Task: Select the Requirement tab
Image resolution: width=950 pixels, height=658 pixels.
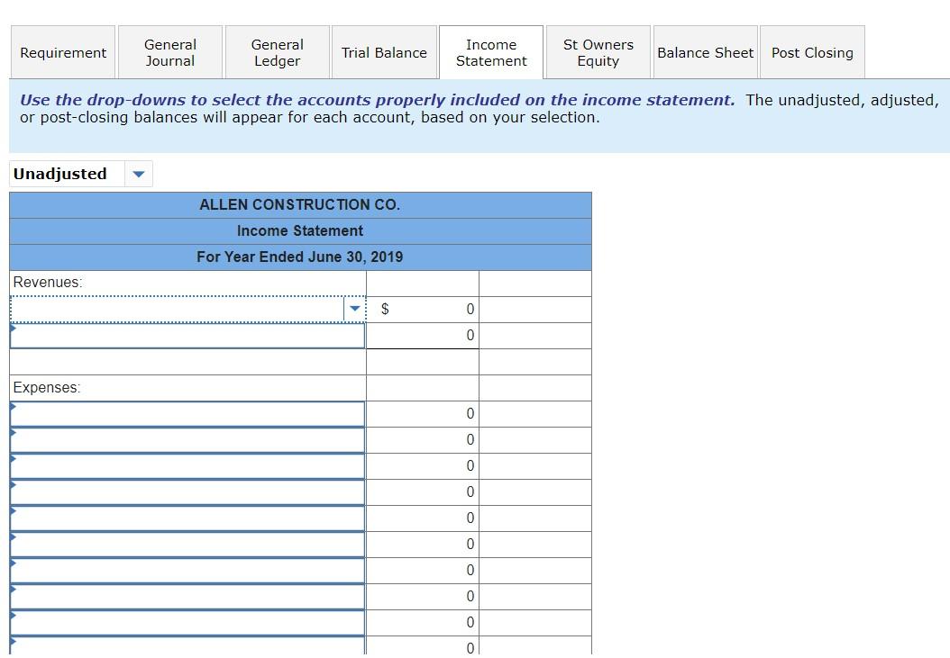Action: pyautogui.click(x=62, y=52)
